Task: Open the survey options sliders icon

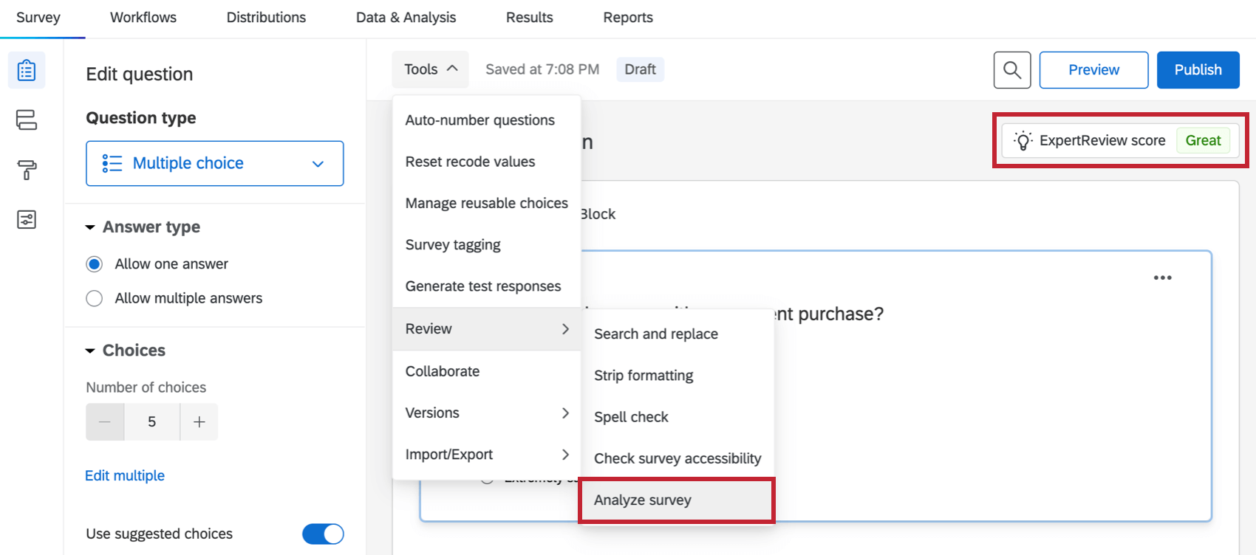Action: coord(27,219)
